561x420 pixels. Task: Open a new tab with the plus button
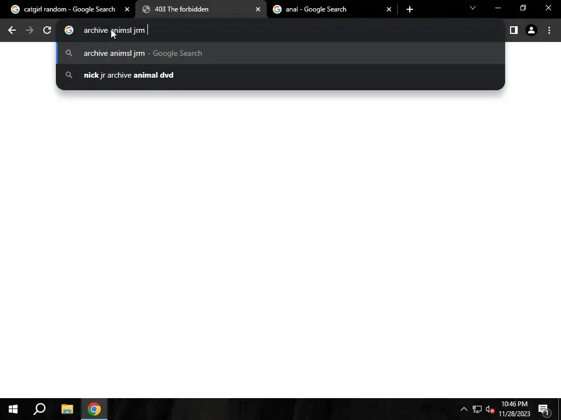[x=410, y=9]
